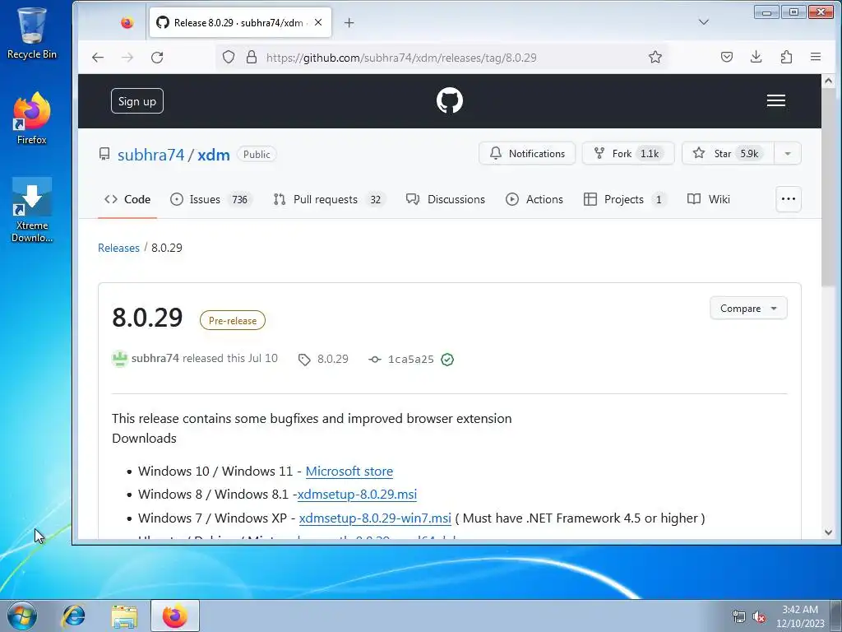
Task: Open the Projects tab
Action: [625, 199]
